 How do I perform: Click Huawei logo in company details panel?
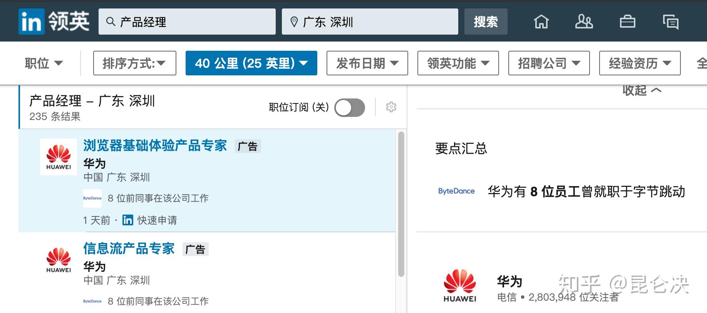click(x=460, y=286)
